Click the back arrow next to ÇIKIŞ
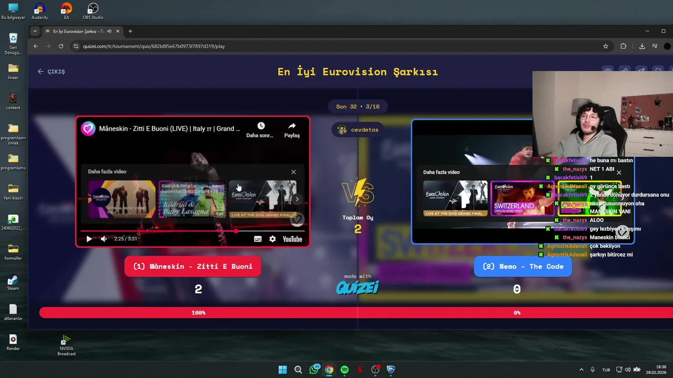This screenshot has width=673, height=378. click(x=40, y=71)
